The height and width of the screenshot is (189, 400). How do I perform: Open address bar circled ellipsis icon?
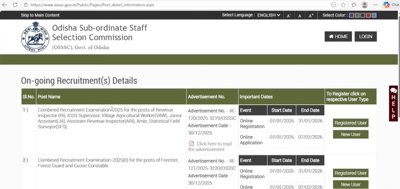333,5
